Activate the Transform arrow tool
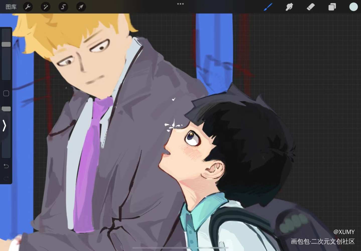 point(81,7)
